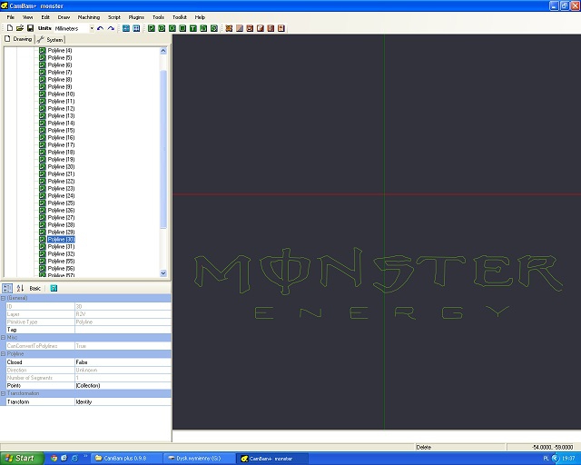
Task: Select the green P polyline draw tool
Action: coord(152,28)
